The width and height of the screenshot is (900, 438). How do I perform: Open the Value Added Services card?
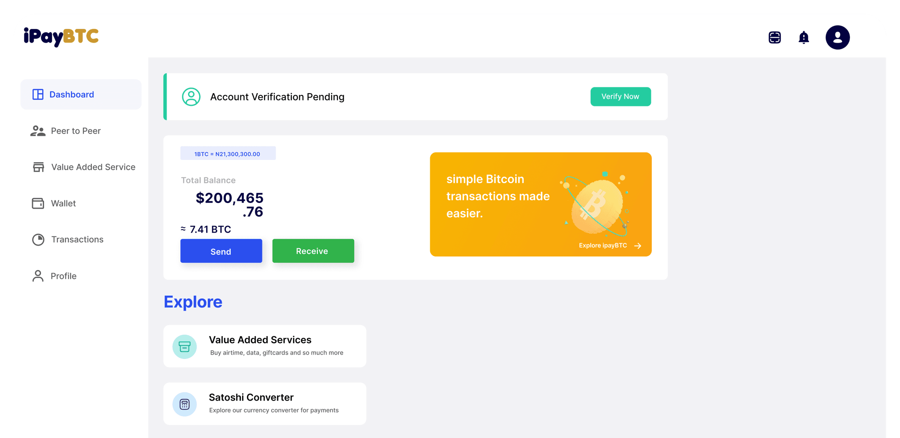[x=265, y=346]
